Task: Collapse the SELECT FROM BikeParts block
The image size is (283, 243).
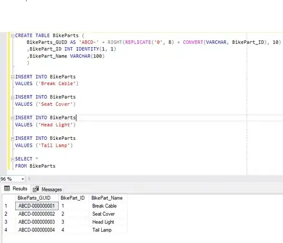Action: (x=13, y=160)
